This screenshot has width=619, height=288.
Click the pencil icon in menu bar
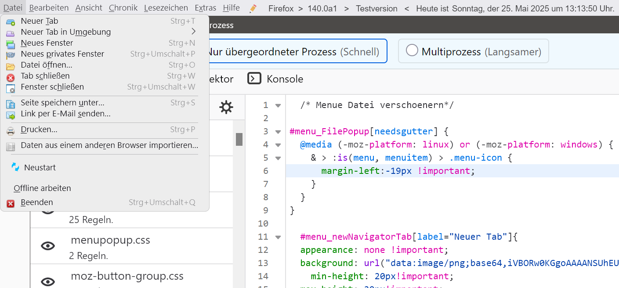[253, 8]
